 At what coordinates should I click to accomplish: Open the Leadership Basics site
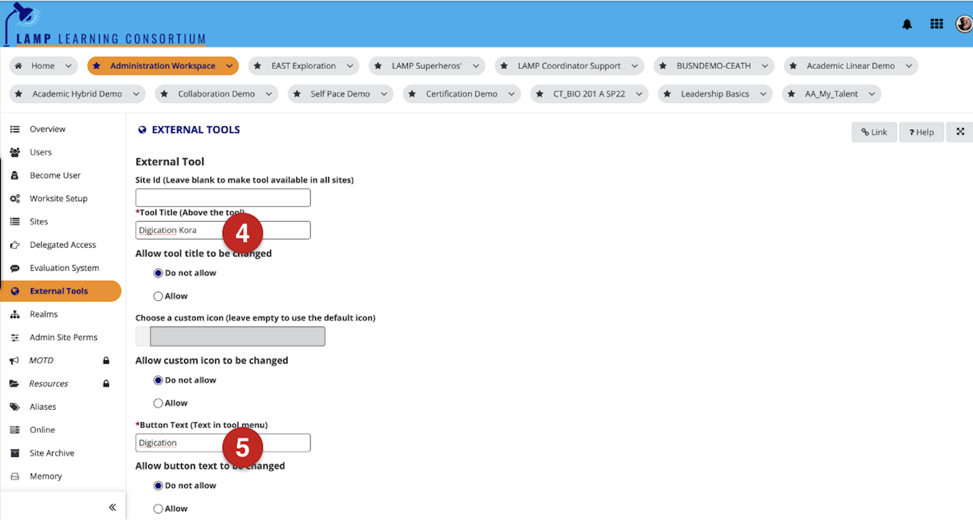(715, 94)
